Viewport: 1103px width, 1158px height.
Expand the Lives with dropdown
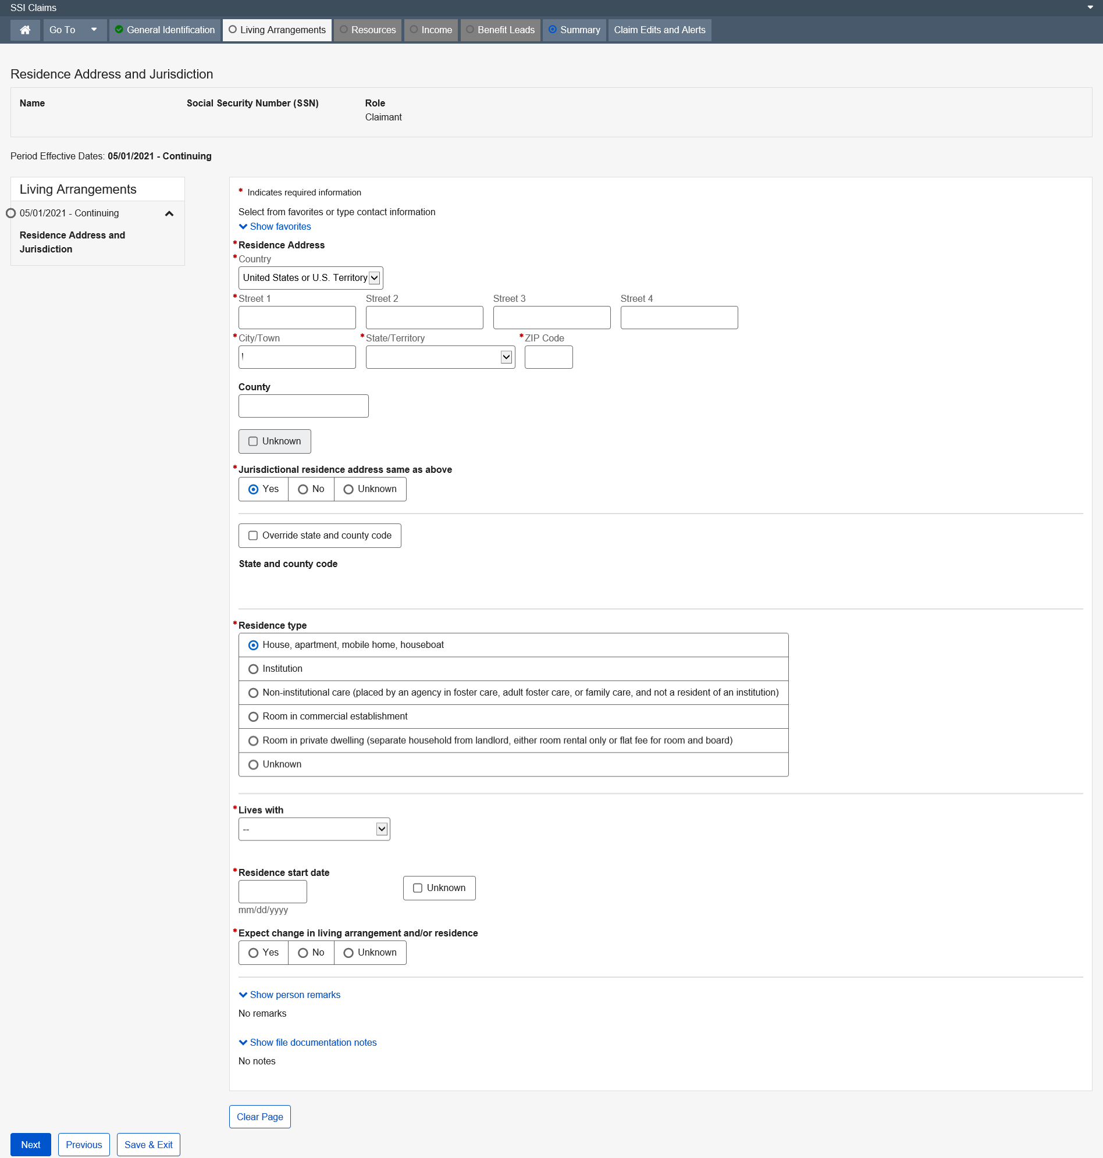314,829
